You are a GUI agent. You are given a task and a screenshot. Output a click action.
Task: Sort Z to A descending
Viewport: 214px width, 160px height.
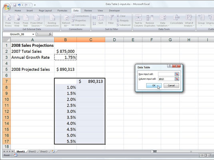point(94,23)
